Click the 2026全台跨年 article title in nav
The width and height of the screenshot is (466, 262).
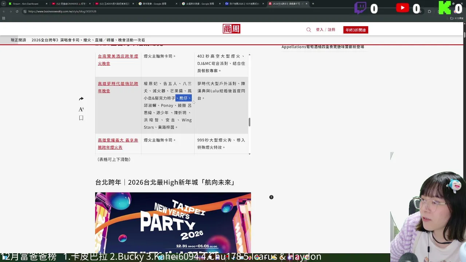(x=88, y=40)
